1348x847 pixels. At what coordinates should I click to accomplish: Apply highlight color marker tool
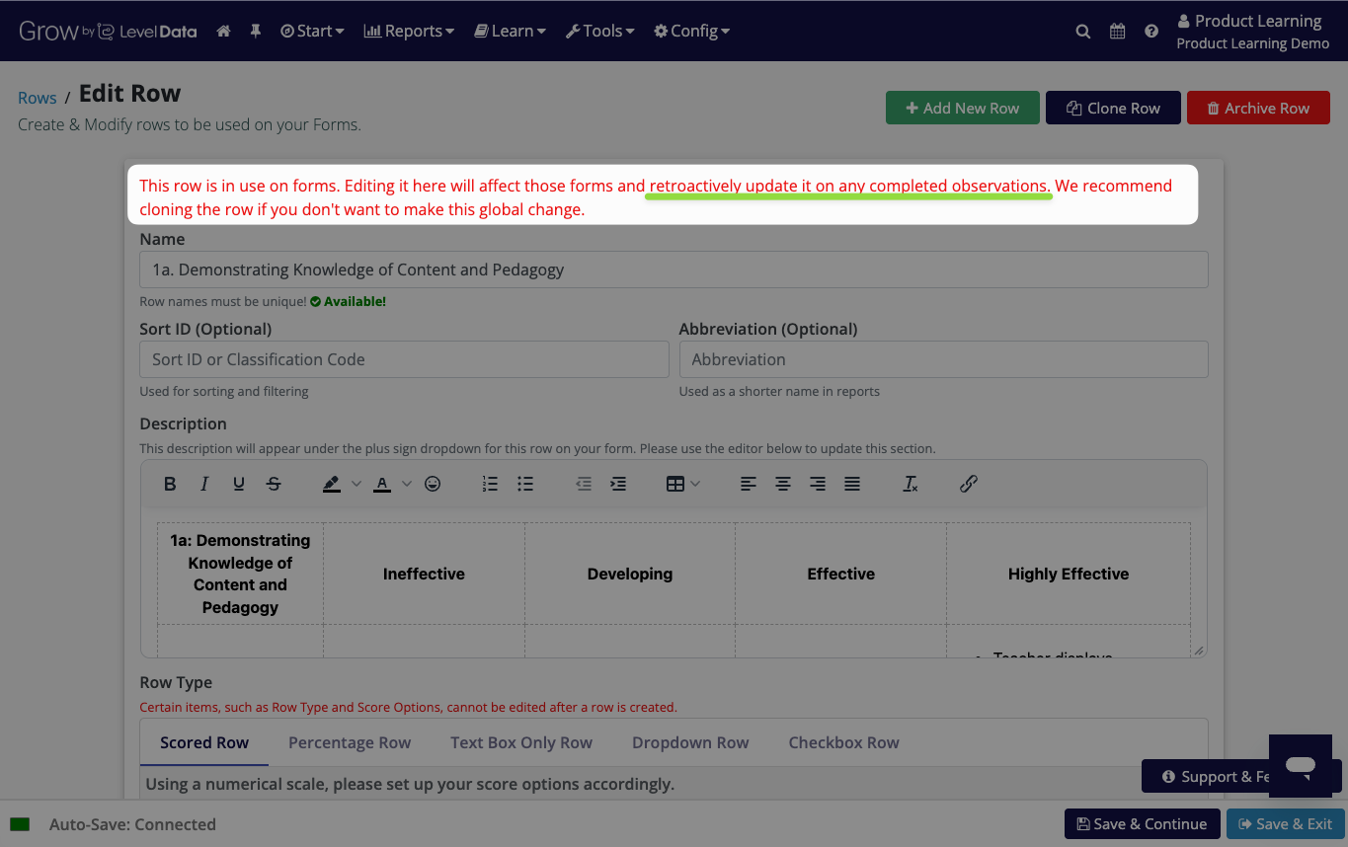click(x=331, y=484)
